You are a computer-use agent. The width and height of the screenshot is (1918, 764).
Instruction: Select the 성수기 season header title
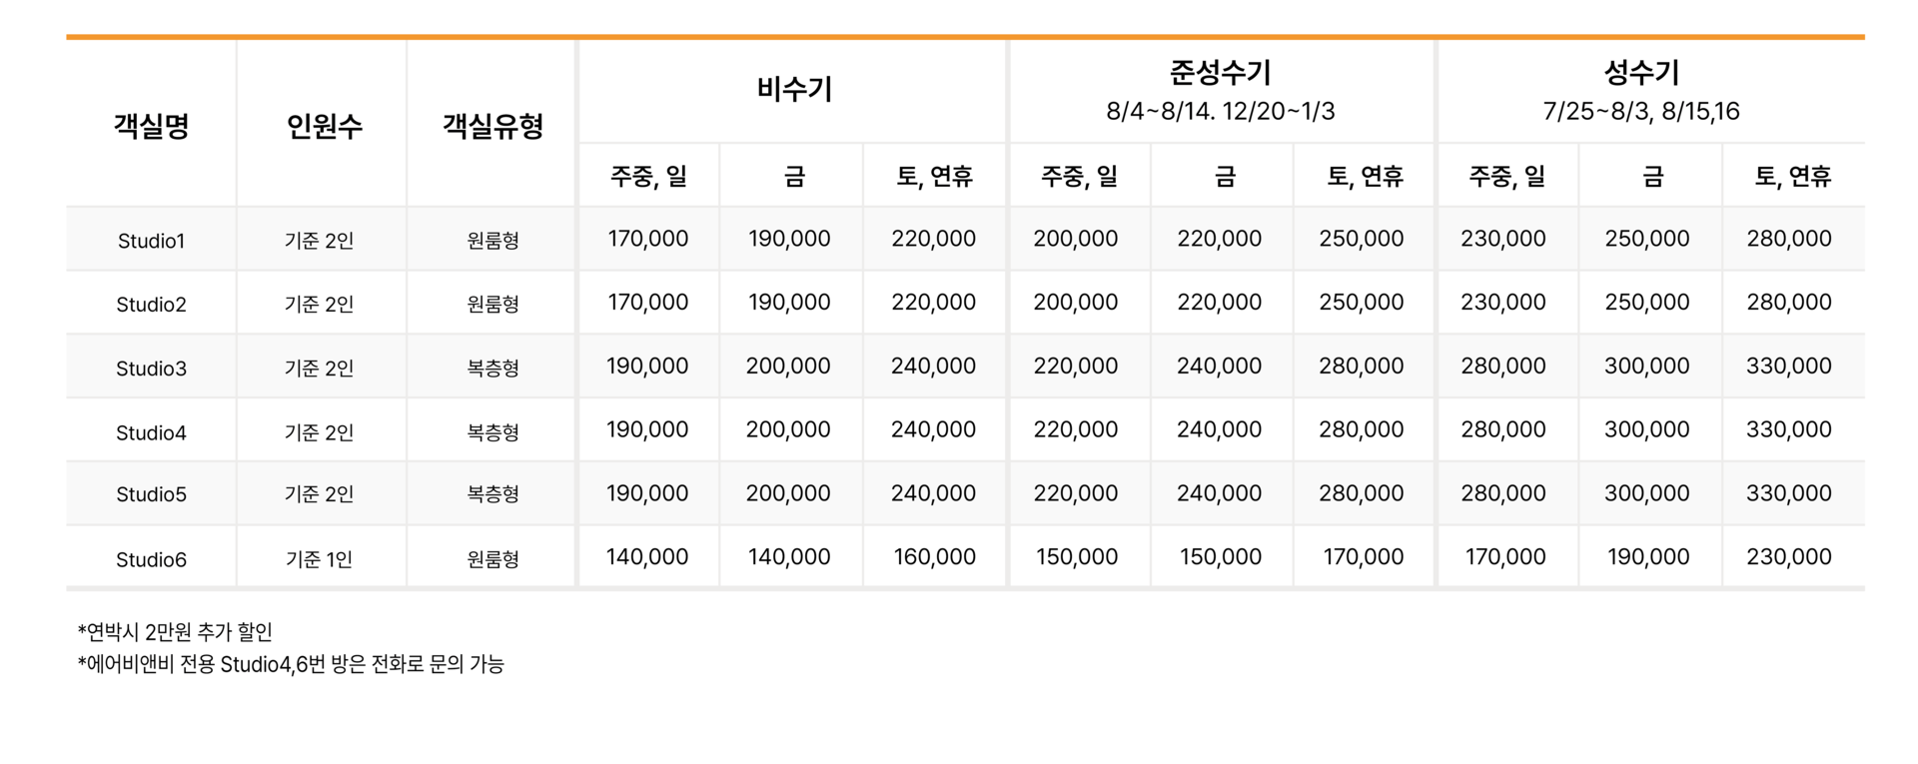click(1641, 72)
